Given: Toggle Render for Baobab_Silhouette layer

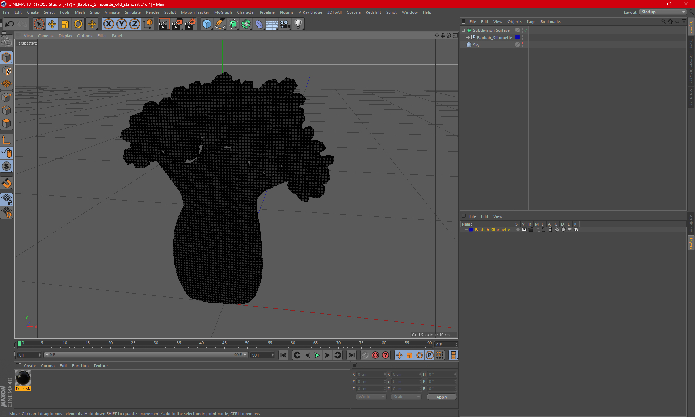Looking at the screenshot, I should [x=531, y=229].
